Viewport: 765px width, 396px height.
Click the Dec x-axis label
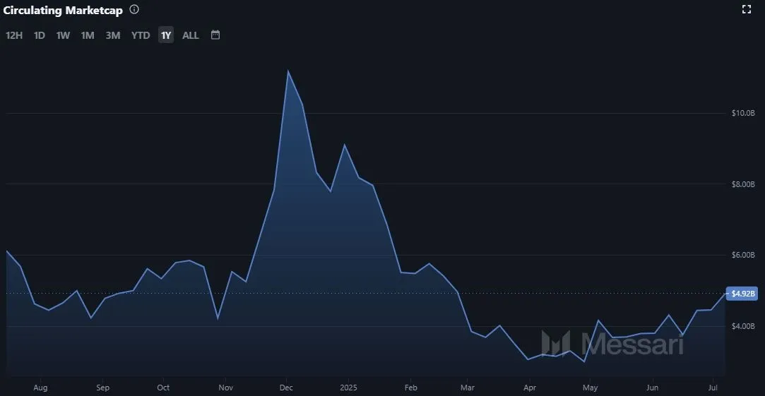point(286,388)
